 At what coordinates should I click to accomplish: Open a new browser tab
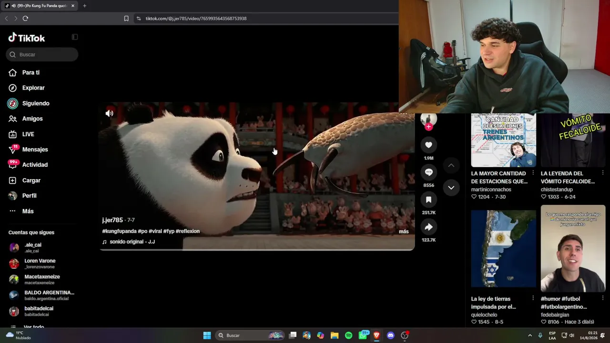84,6
